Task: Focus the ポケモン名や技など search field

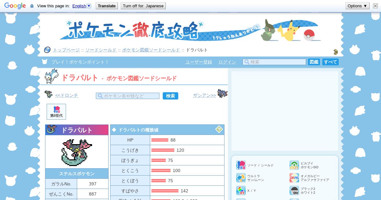Action: tap(128, 96)
